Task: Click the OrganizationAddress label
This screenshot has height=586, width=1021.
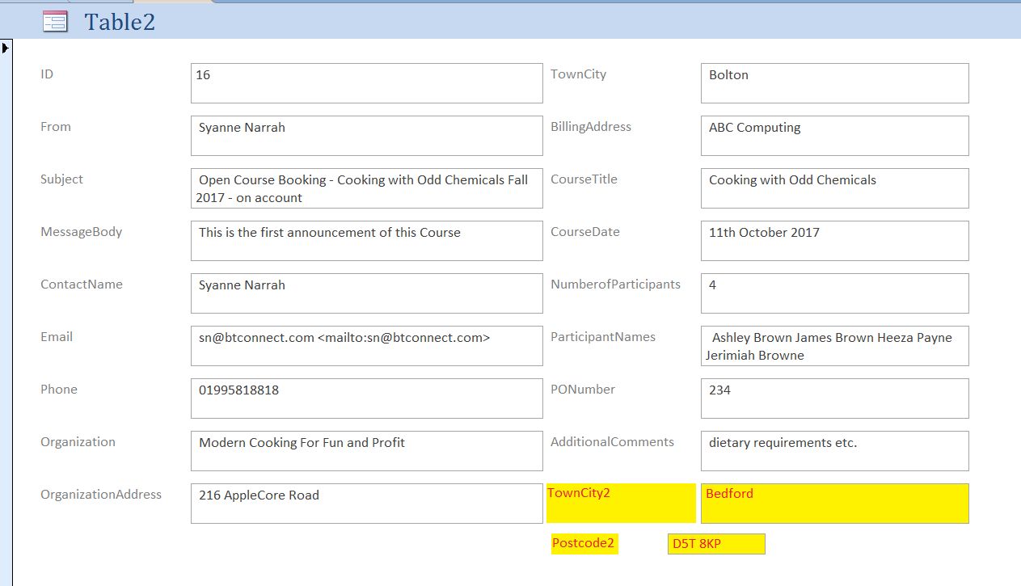Action: 101,495
